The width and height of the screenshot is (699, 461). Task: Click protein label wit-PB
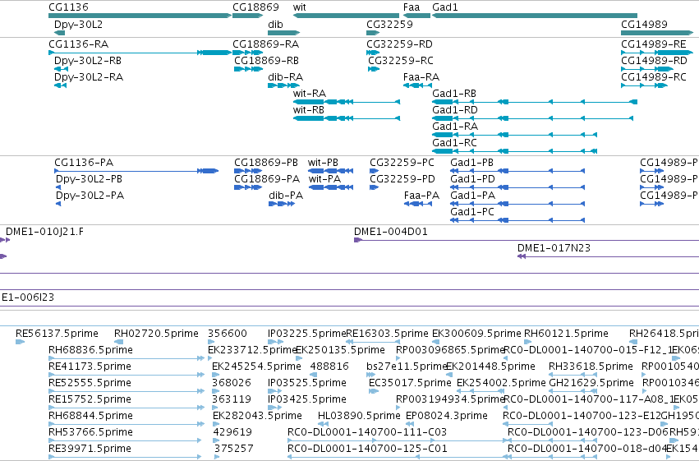pos(323,163)
